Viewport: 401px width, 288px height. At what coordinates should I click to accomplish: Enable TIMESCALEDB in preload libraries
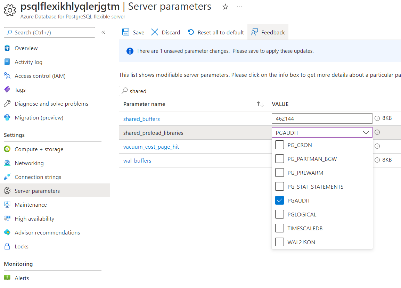coord(279,228)
